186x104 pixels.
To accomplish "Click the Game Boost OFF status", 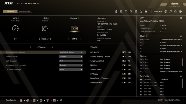I will click(x=15, y=39).
